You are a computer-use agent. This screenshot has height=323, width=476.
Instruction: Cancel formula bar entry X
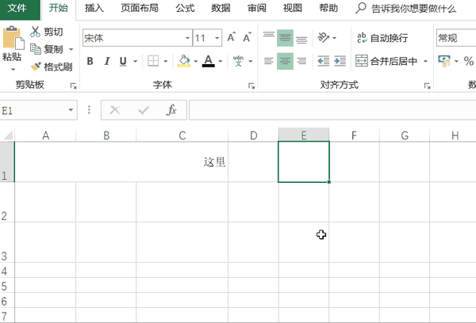tap(115, 110)
